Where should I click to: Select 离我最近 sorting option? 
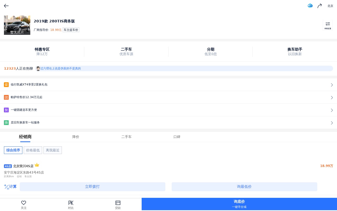(x=53, y=150)
